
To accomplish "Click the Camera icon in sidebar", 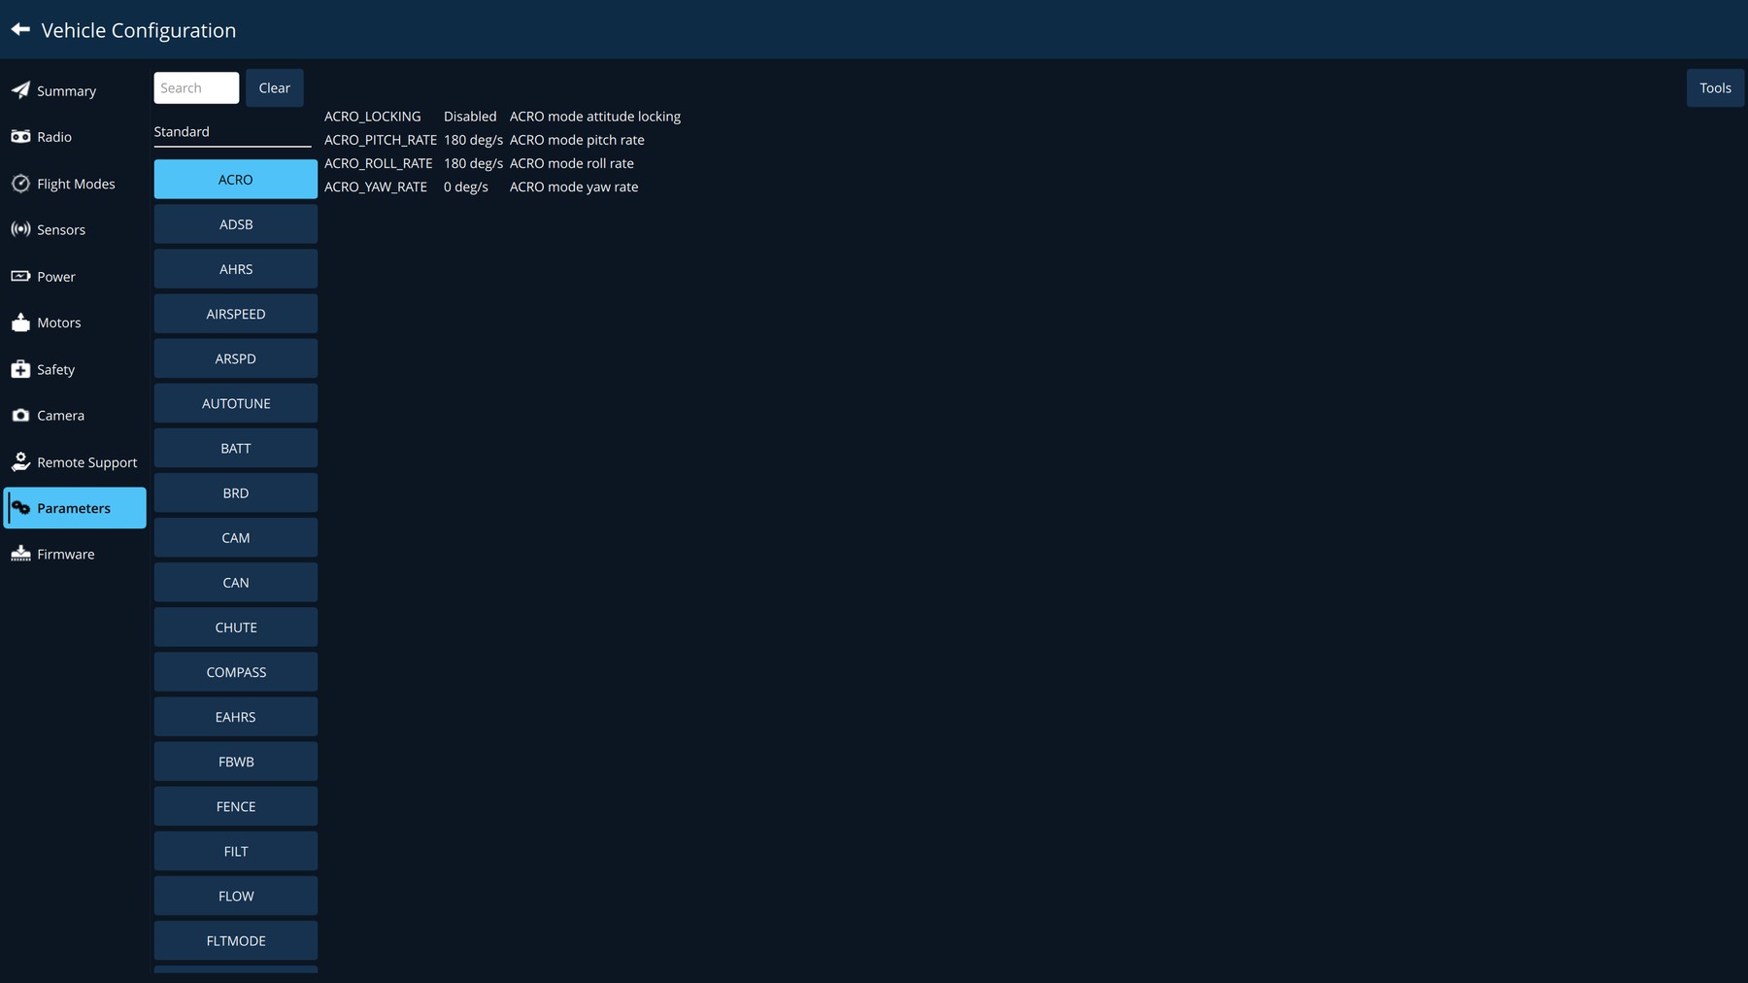I will pos(20,415).
